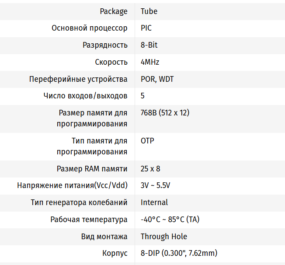
Task: Select the "768B (512 x 12)" memory size value
Action: pos(165,113)
